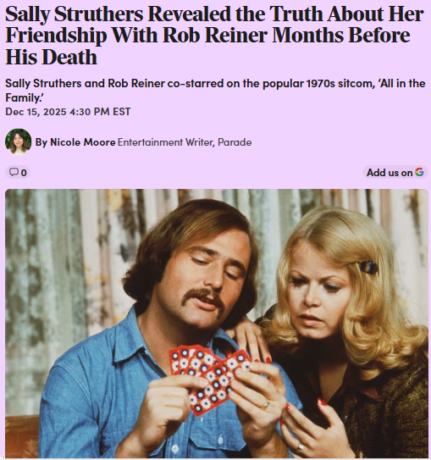Click the word Parade in the byline
431x460 pixels.
(x=235, y=142)
